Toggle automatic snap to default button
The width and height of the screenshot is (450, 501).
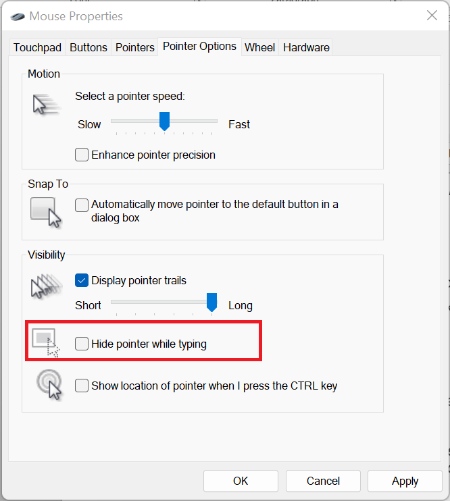pos(82,205)
